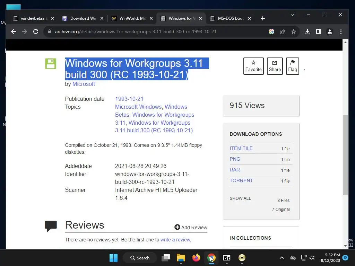This screenshot has width=355, height=266.
Task: Open Chrome three-dot menu
Action: pos(341,32)
